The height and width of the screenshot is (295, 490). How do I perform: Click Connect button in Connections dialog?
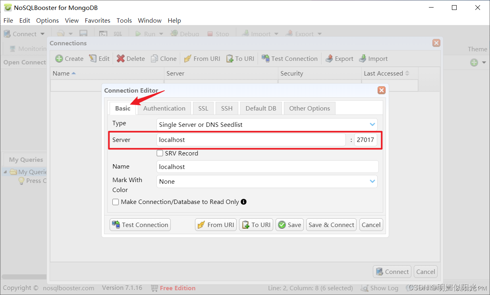[x=392, y=272]
